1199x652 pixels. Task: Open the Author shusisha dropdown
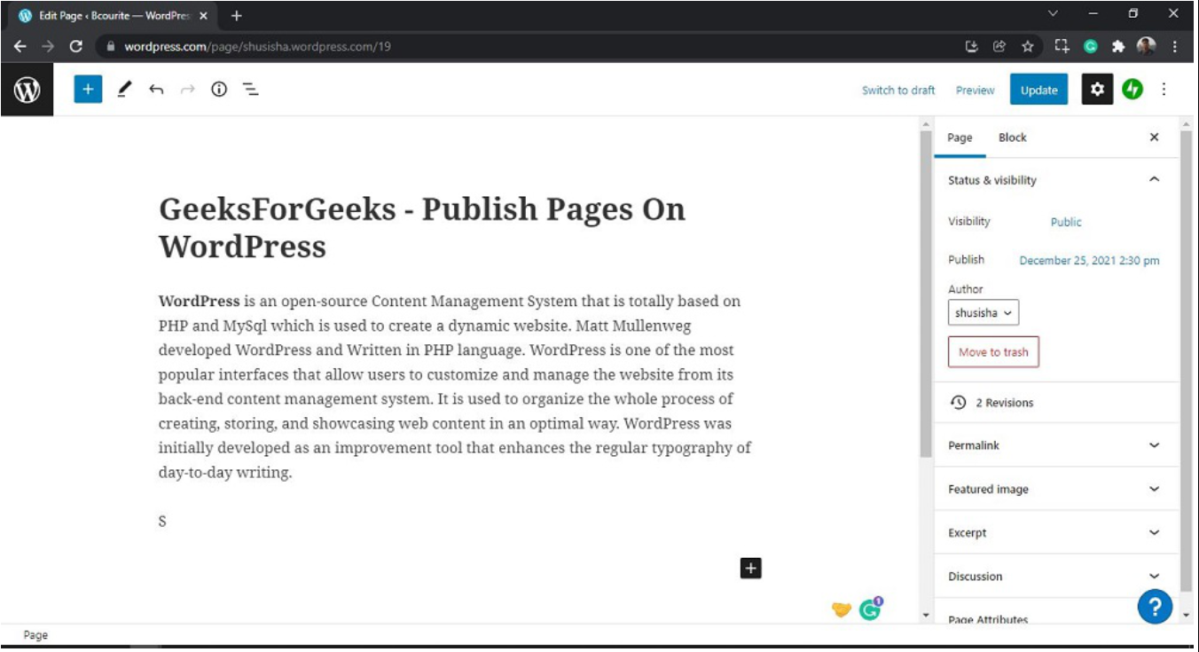(x=983, y=312)
